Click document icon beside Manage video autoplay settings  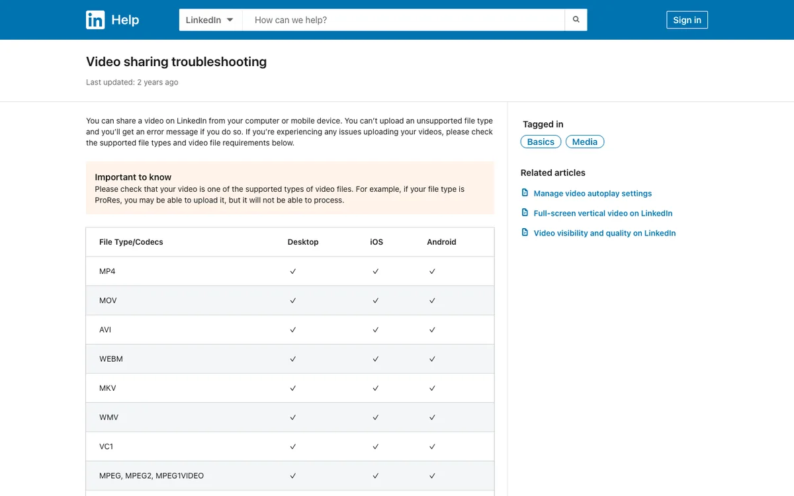(x=525, y=193)
